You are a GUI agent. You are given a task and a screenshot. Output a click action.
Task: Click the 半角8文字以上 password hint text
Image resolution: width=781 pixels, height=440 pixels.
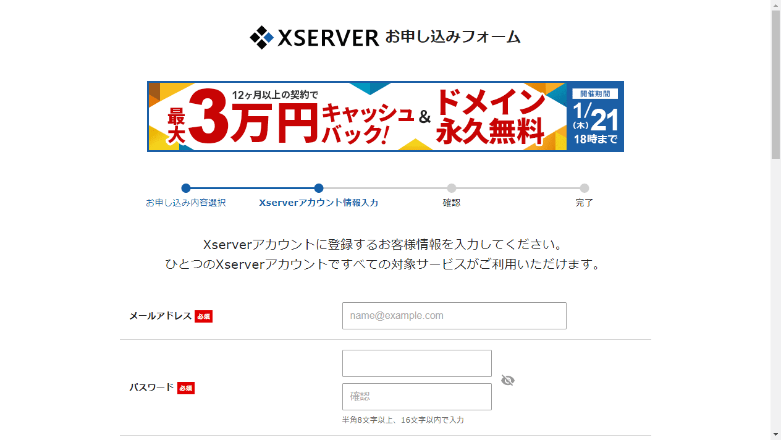tap(403, 420)
